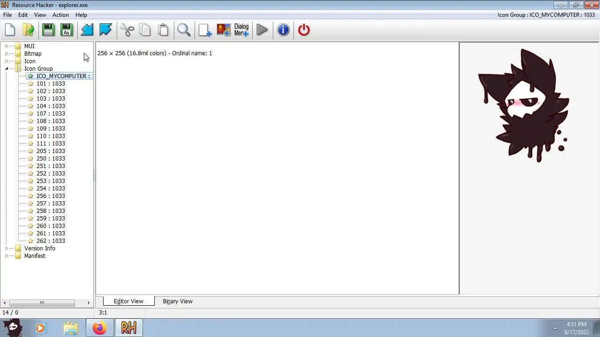Select tree item 102 : 1033
The height and width of the screenshot is (337, 600).
[51, 91]
